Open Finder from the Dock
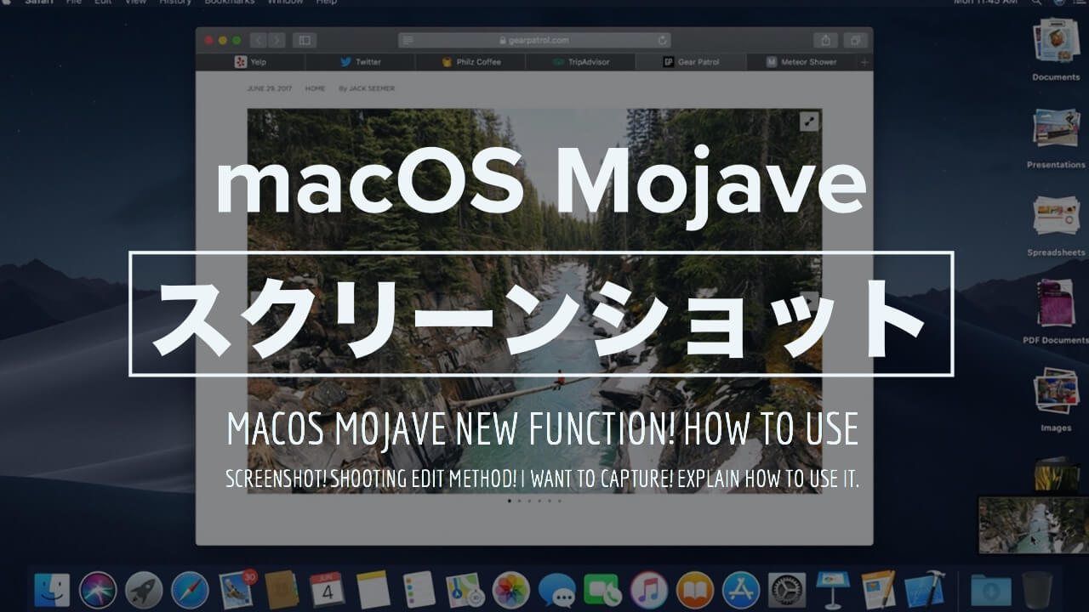Screen dimensions: 1089x612 [52, 589]
